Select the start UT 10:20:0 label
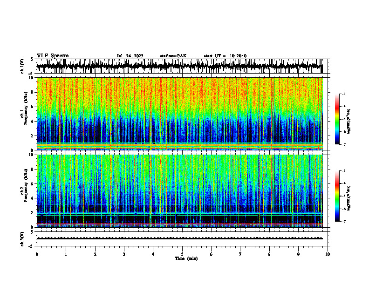Image resolution: width=369 pixels, height=285 pixels. coord(225,56)
